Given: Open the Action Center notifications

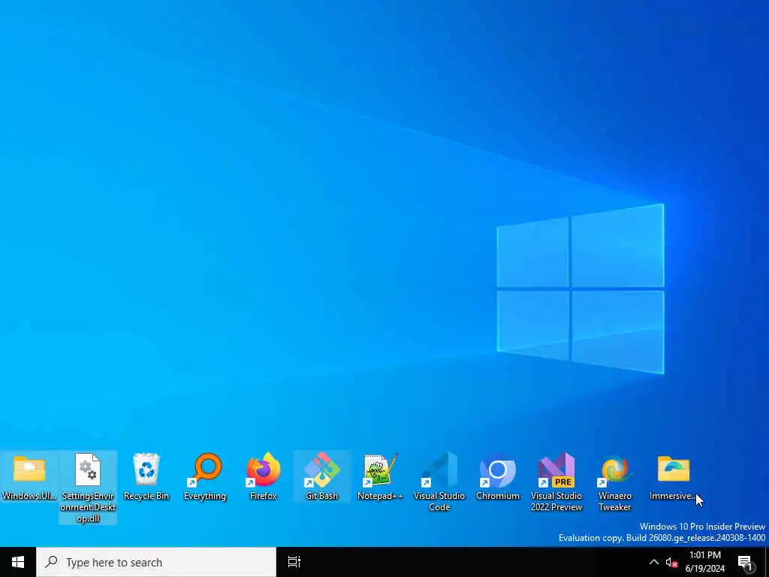Looking at the screenshot, I should click(x=746, y=562).
